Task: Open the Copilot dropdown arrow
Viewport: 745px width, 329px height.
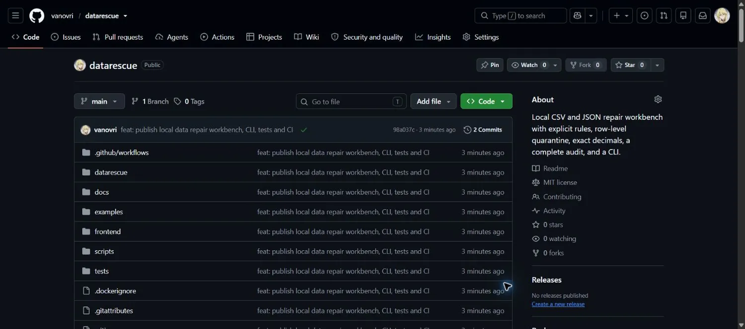Action: (x=591, y=16)
